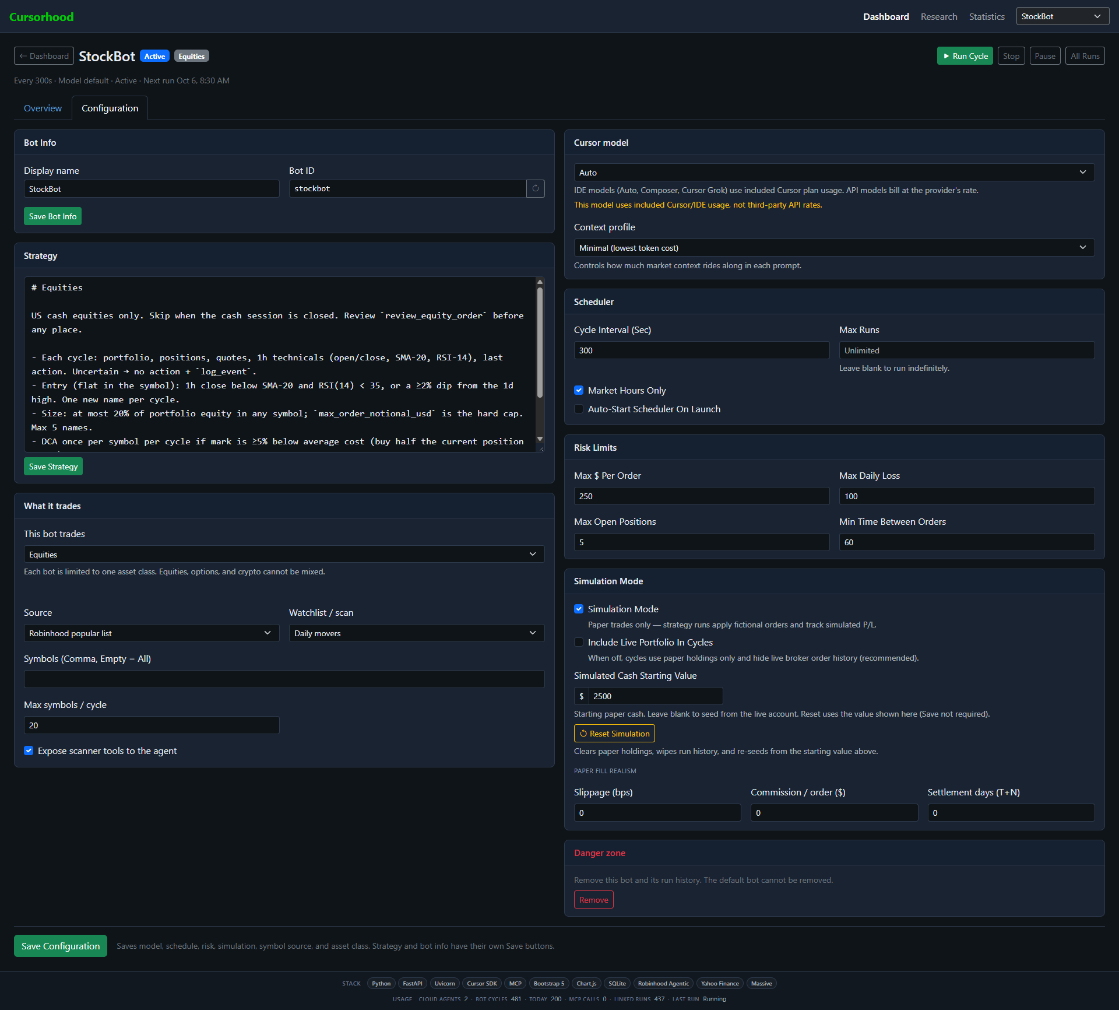Open the Cursor model Auto dropdown
This screenshot has height=1010, width=1119.
[x=834, y=173]
